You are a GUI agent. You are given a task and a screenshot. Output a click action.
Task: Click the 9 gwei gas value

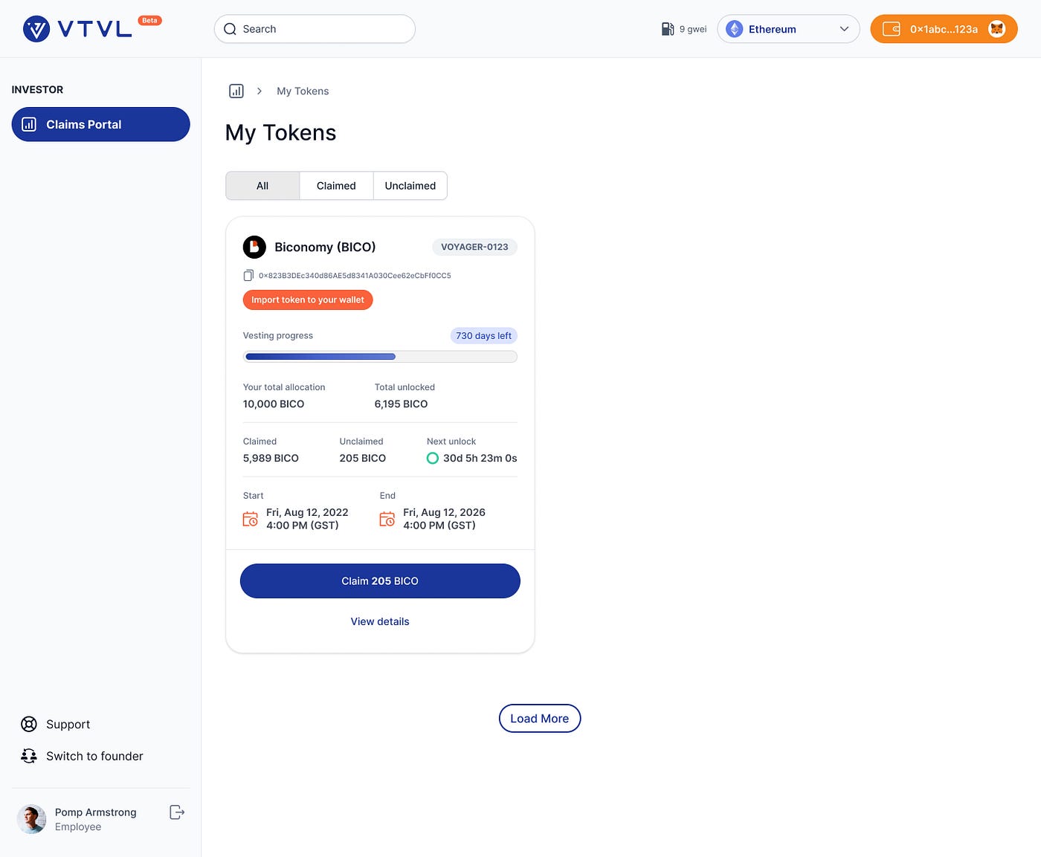click(x=693, y=29)
